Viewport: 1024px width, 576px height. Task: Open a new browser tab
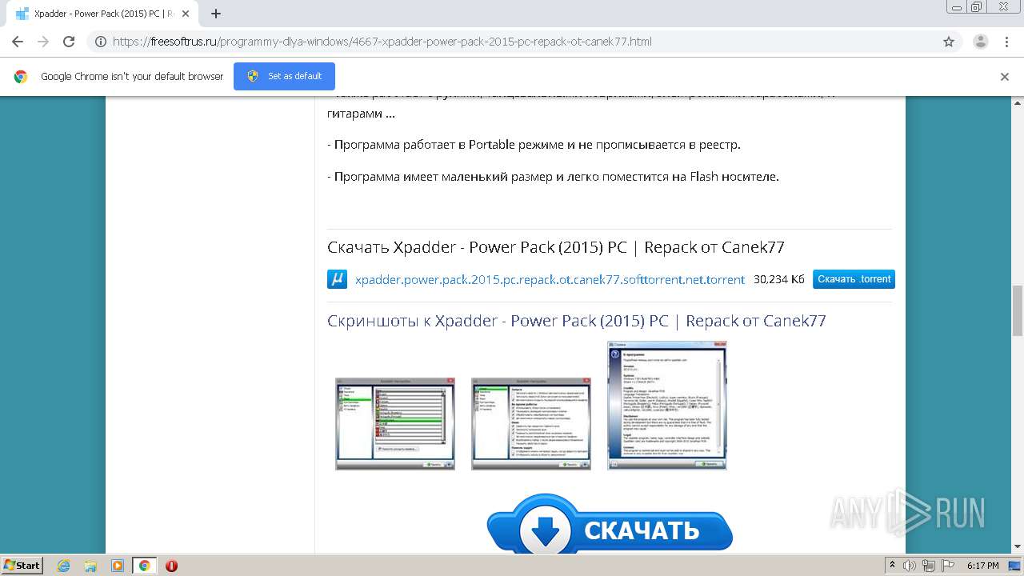(216, 14)
